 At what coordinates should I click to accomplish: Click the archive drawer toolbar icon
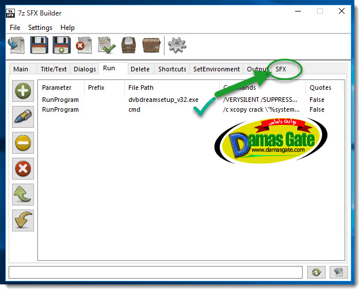[129, 45]
